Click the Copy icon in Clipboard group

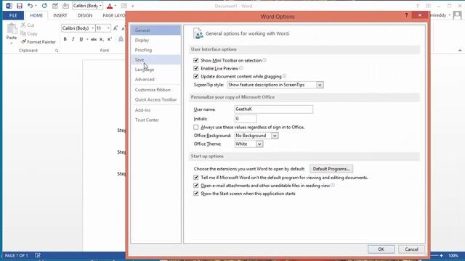click(23, 33)
